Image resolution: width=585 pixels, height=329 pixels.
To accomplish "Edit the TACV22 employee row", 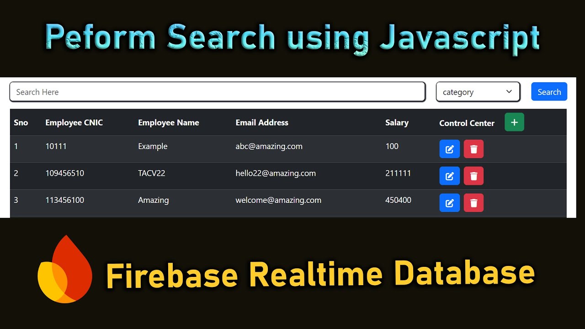I will (x=450, y=176).
